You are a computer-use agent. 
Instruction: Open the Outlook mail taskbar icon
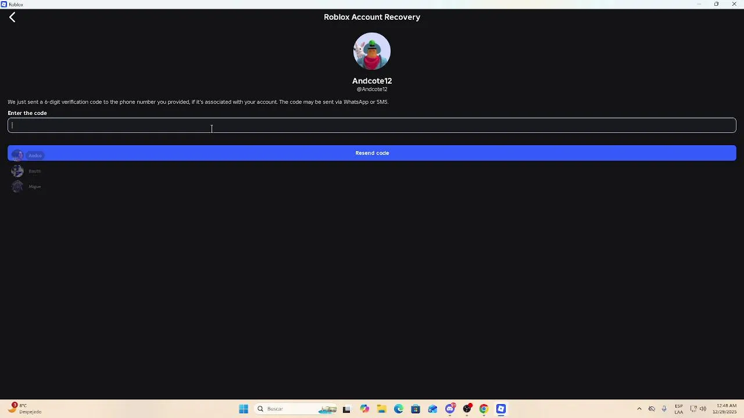[432, 409]
